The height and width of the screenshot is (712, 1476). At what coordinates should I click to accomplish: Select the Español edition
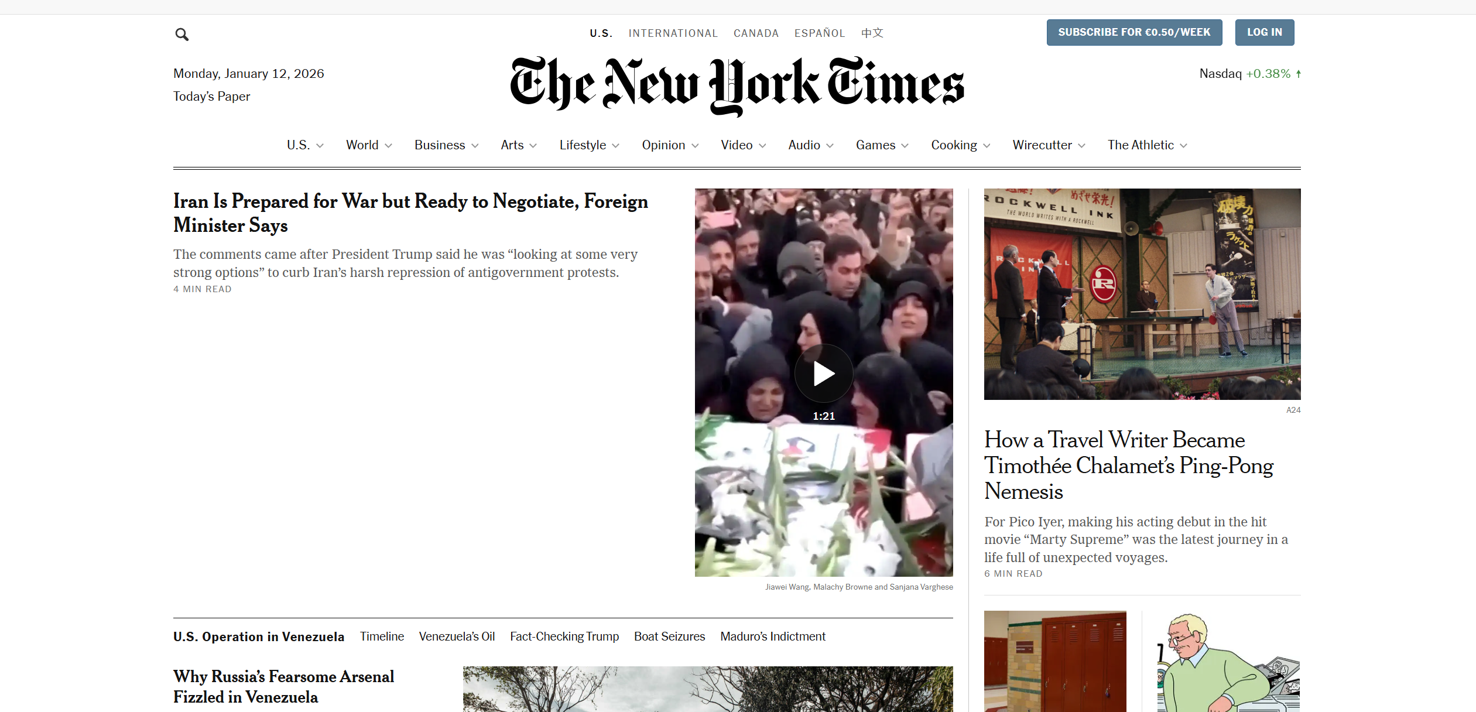point(820,33)
